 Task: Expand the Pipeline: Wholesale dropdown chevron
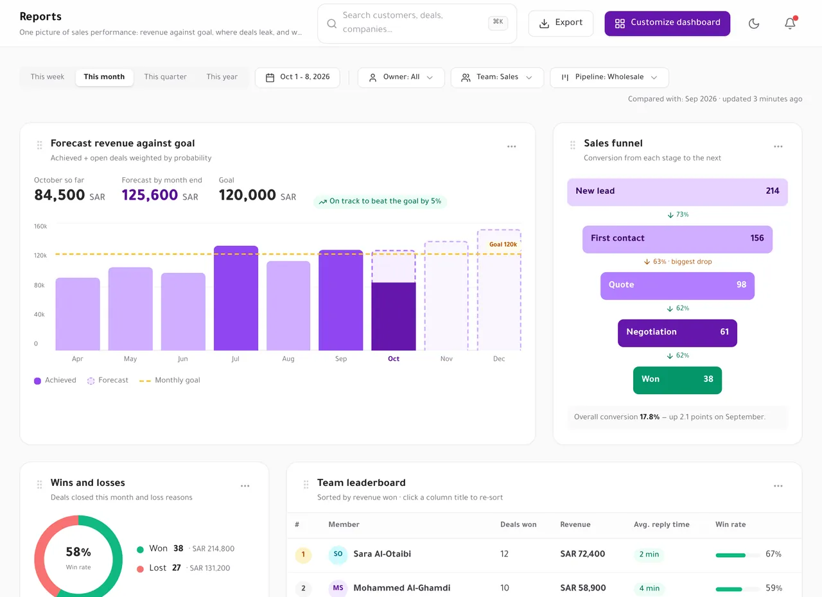click(654, 78)
